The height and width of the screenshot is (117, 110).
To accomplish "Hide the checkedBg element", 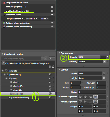I will coord(50,86).
